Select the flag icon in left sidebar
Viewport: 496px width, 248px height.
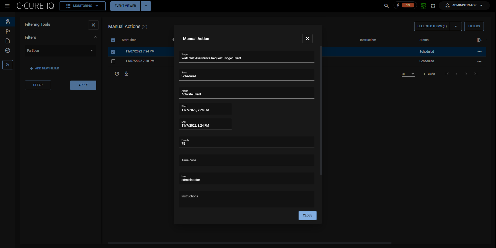click(8, 32)
